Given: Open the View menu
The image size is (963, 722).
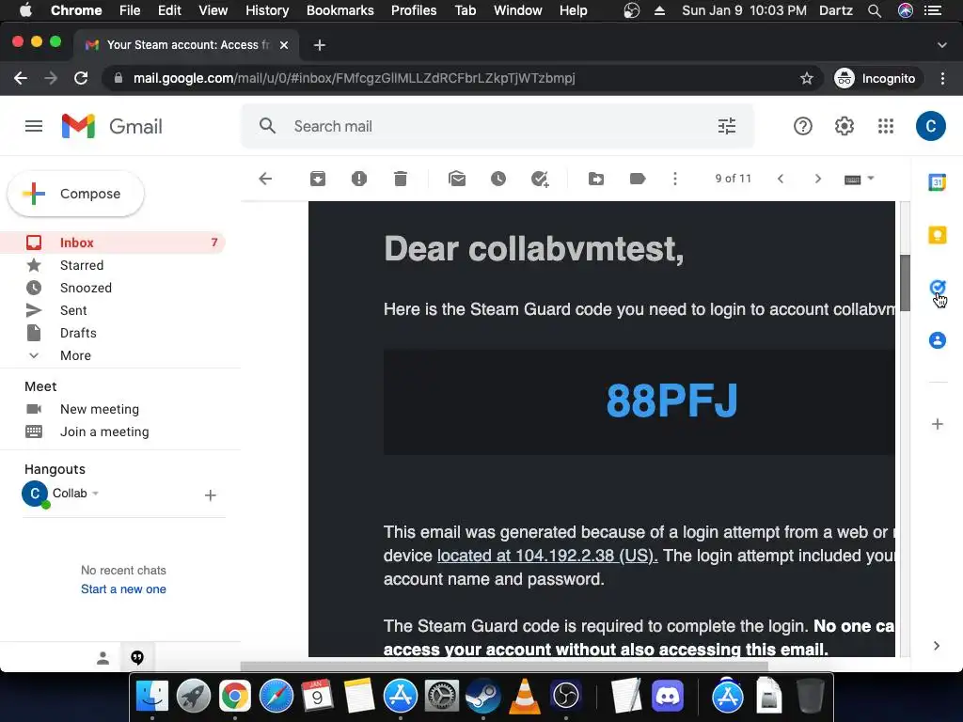Looking at the screenshot, I should pos(213,10).
